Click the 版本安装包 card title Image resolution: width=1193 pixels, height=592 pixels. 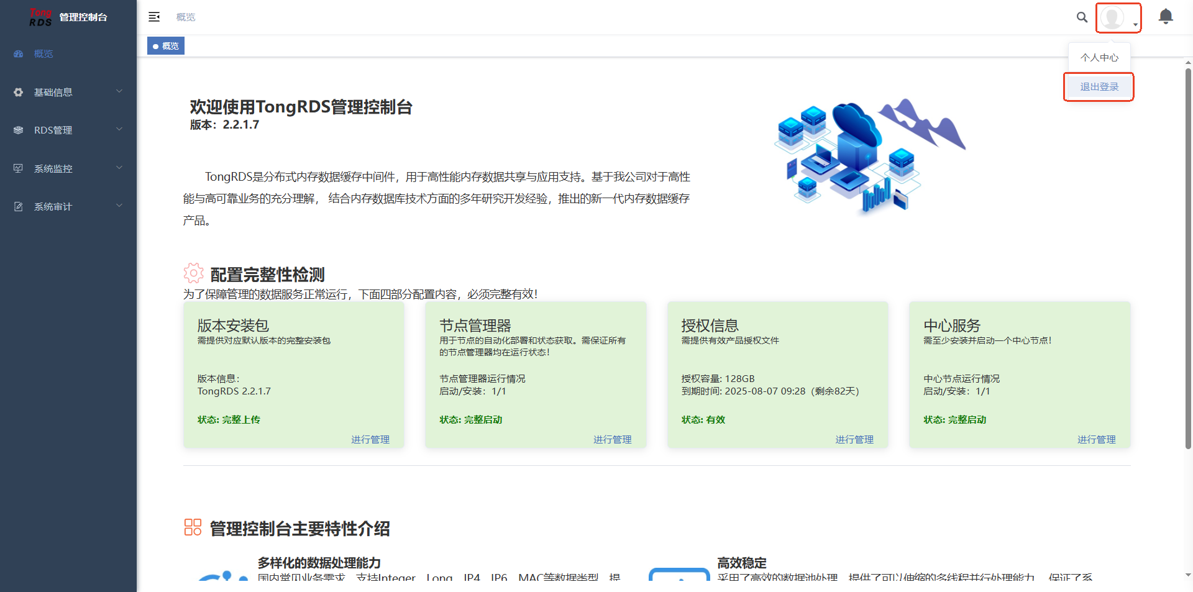point(233,326)
